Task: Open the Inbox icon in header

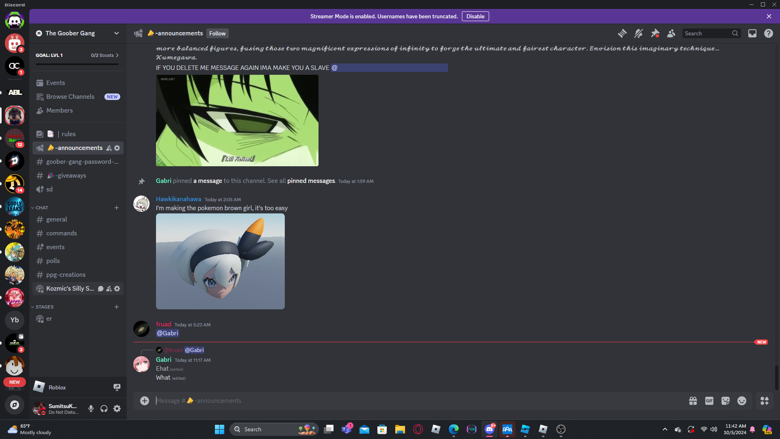Action: 752,33
